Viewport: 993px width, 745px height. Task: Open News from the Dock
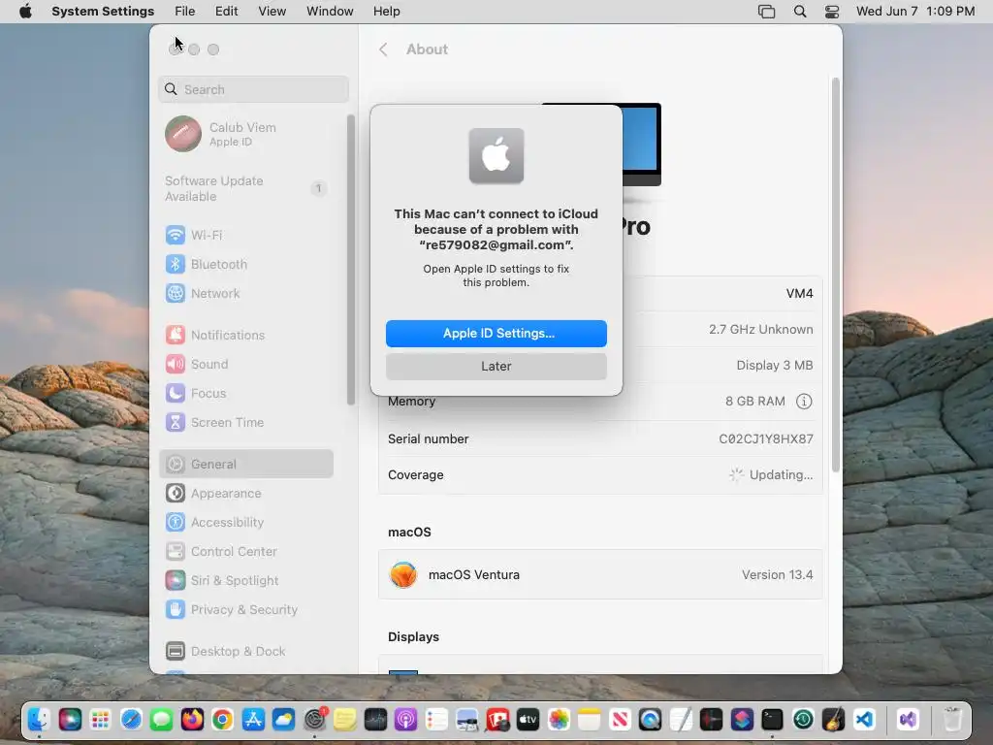click(x=620, y=720)
